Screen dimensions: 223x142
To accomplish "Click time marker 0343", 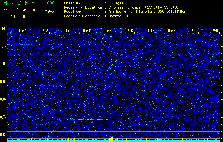I will point(66,31).
